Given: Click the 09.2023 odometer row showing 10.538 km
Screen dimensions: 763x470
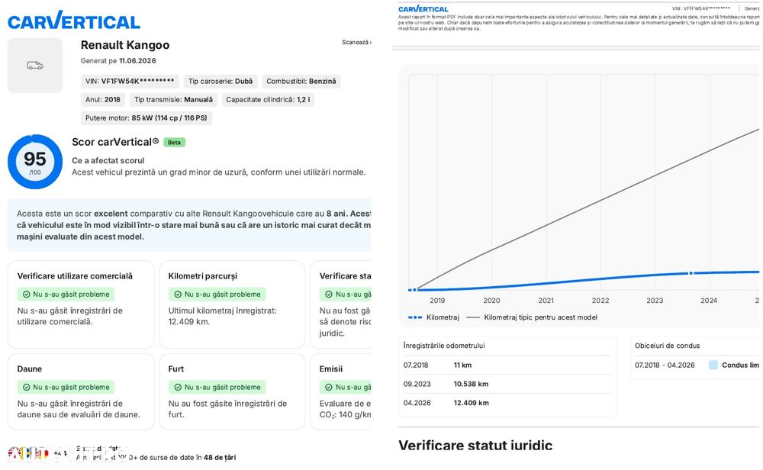Looking at the screenshot, I should click(507, 384).
